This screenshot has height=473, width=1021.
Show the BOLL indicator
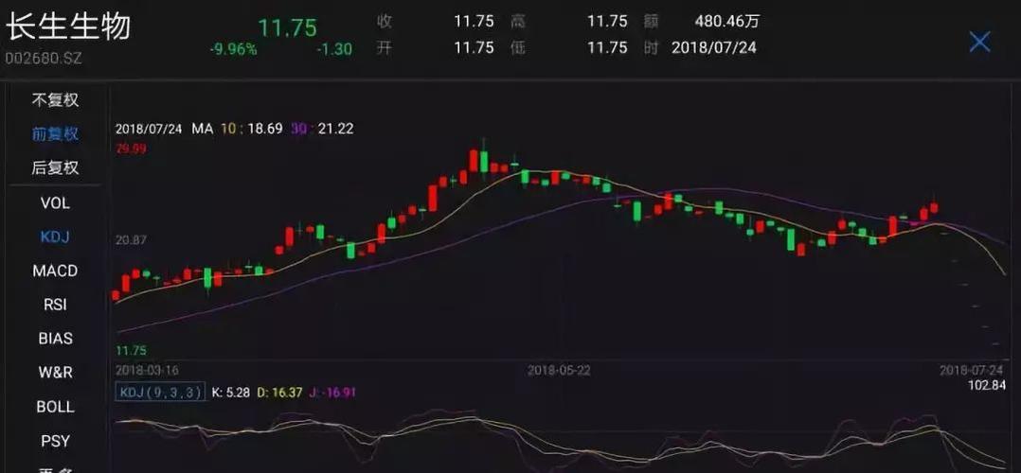(55, 407)
